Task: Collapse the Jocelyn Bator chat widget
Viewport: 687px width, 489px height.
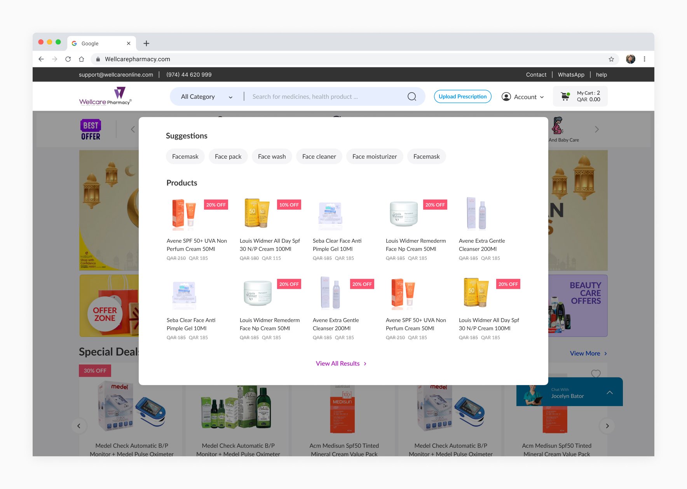Action: click(609, 392)
